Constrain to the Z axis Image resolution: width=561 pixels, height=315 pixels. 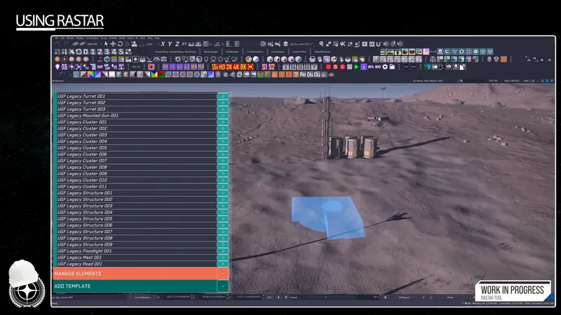tap(177, 44)
